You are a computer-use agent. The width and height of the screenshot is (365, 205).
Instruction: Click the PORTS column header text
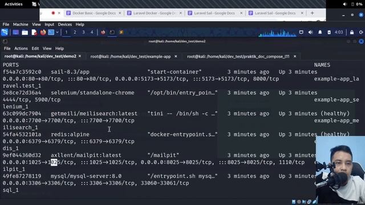[x=11, y=65]
